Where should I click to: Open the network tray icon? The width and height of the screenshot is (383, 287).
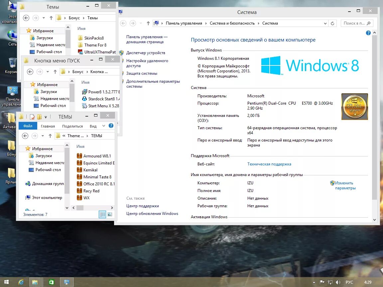coord(330,282)
